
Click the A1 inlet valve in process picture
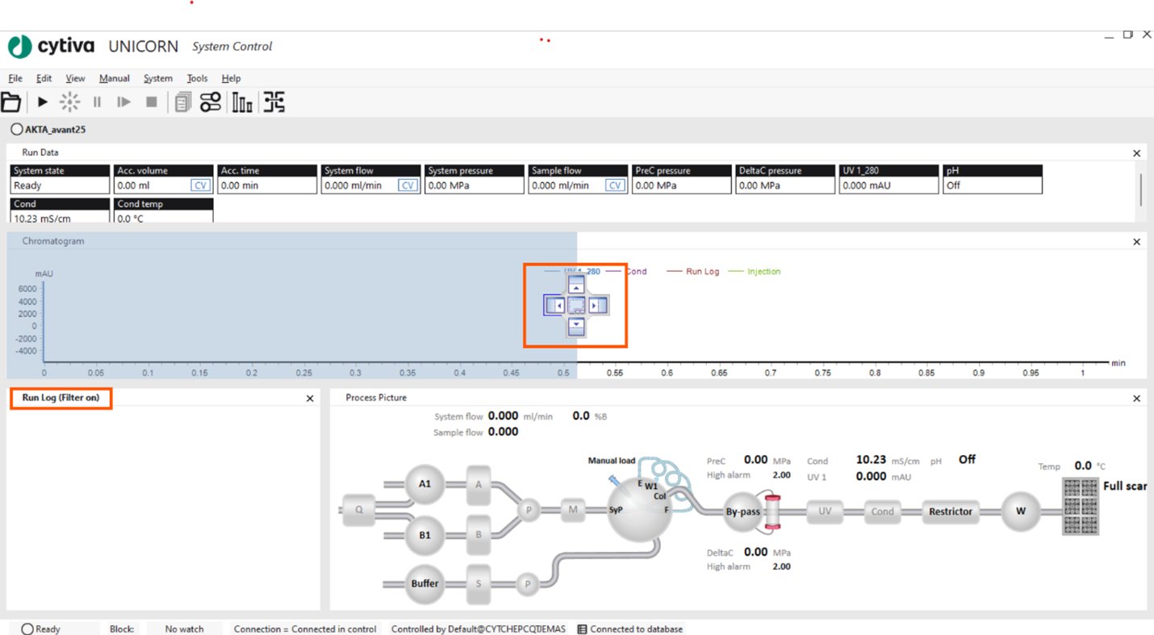424,484
